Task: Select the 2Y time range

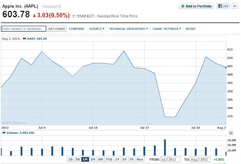Action: [x=124, y=159]
